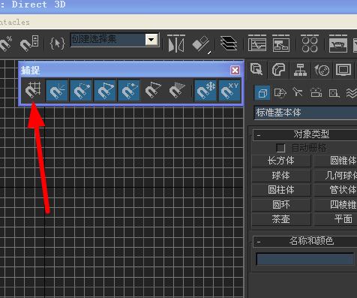Click the XY axis constraints snap icon
357x298 pixels.
pos(229,90)
